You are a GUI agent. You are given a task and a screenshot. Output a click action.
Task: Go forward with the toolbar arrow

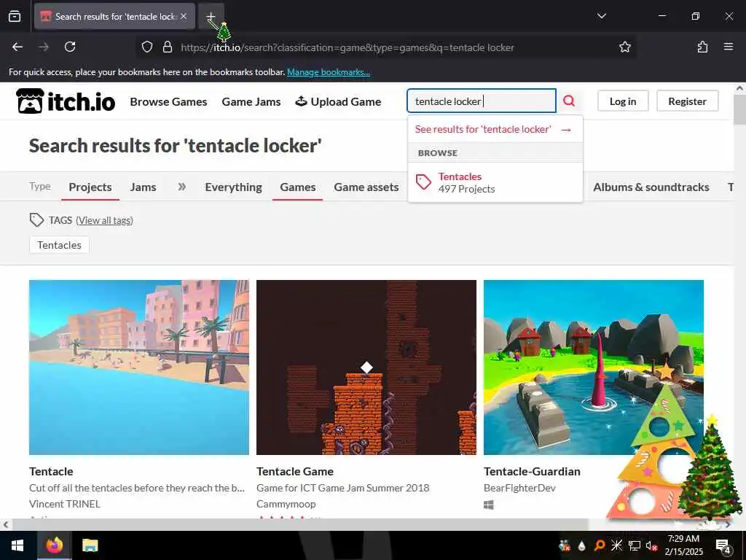[44, 47]
